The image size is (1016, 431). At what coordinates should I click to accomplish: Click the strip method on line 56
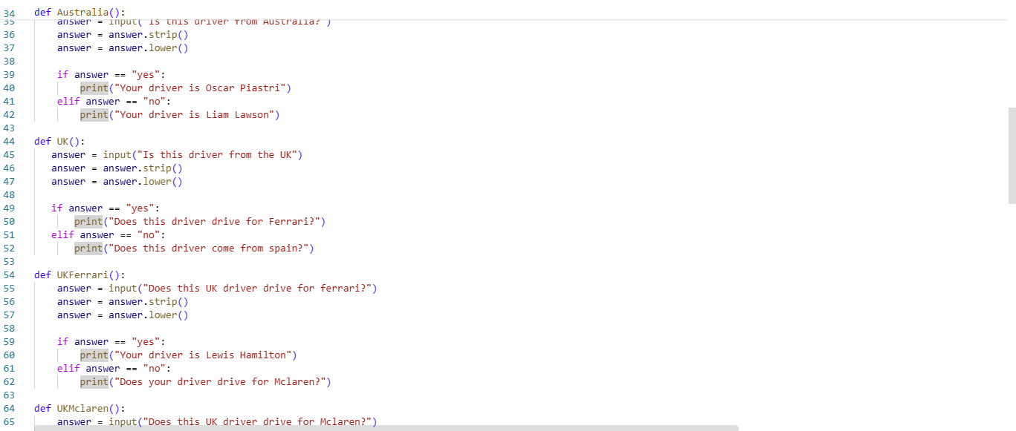[163, 302]
